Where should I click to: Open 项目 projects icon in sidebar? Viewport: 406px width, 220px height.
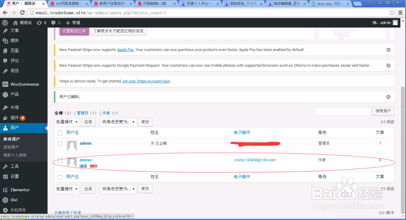pyautogui.click(x=5, y=71)
